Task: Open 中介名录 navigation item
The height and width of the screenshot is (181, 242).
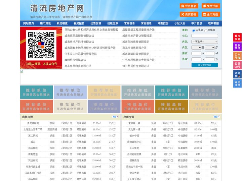Action: pos(197,23)
